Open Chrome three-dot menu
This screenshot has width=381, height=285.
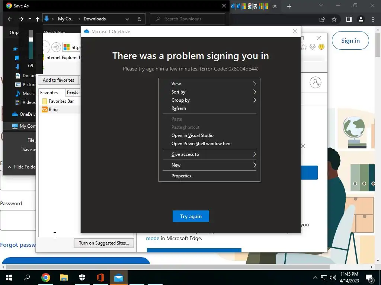[373, 19]
